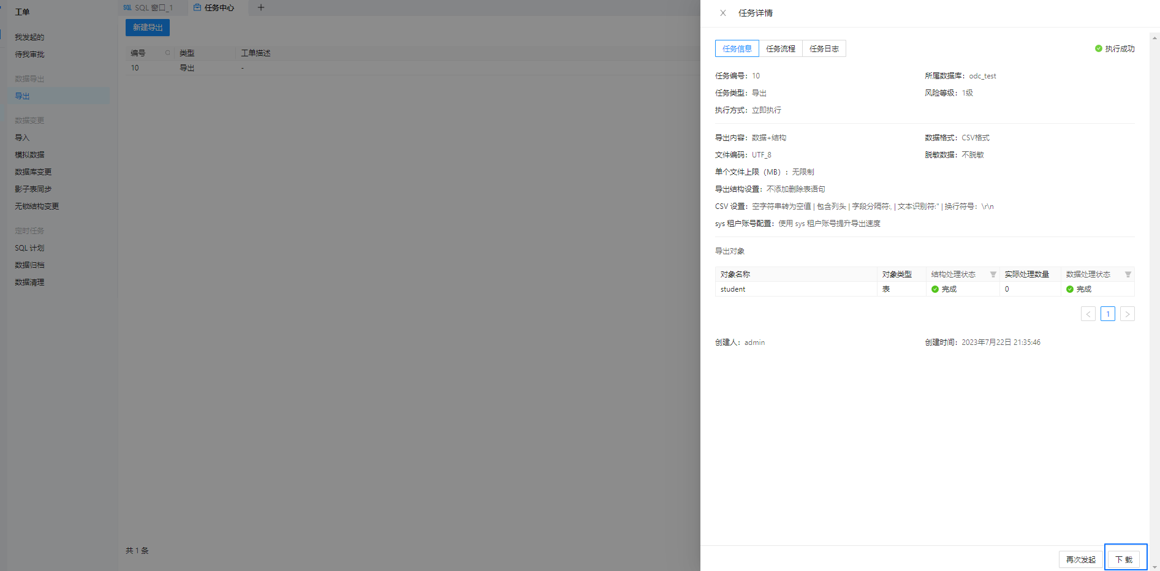Click the odc_test database name

(982, 76)
